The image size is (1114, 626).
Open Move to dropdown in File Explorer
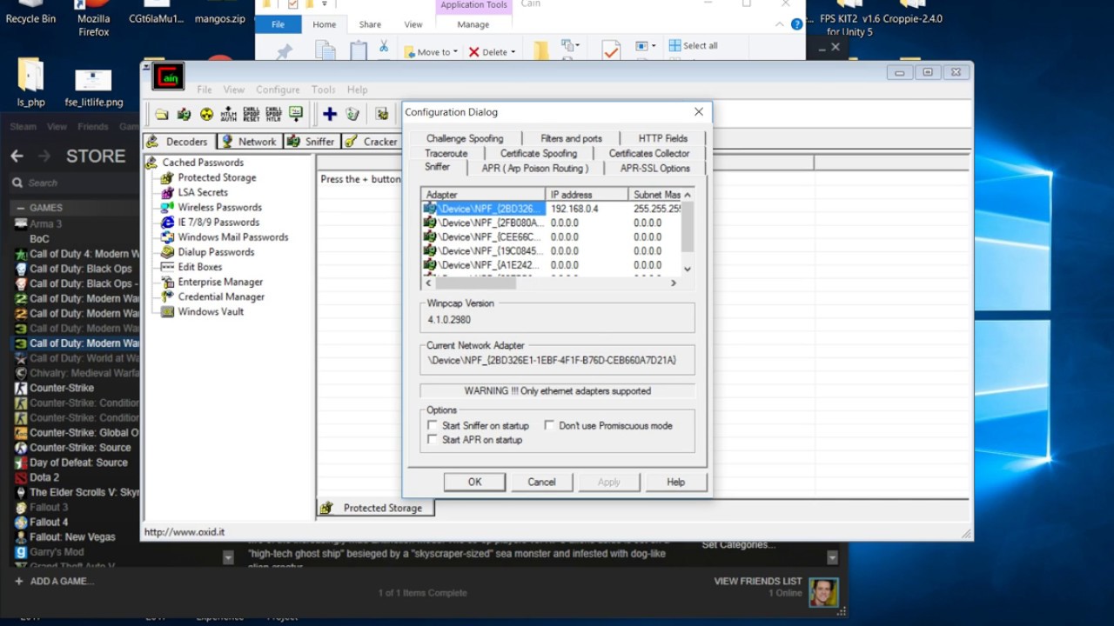coord(433,52)
